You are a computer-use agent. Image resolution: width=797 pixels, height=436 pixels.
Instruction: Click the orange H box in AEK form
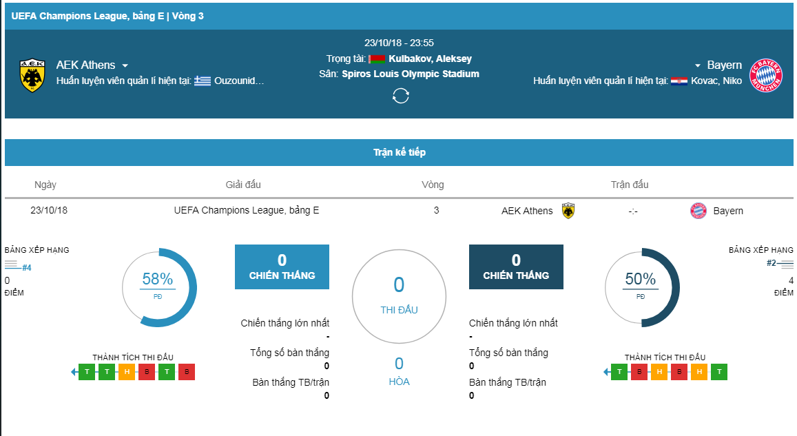pos(127,372)
